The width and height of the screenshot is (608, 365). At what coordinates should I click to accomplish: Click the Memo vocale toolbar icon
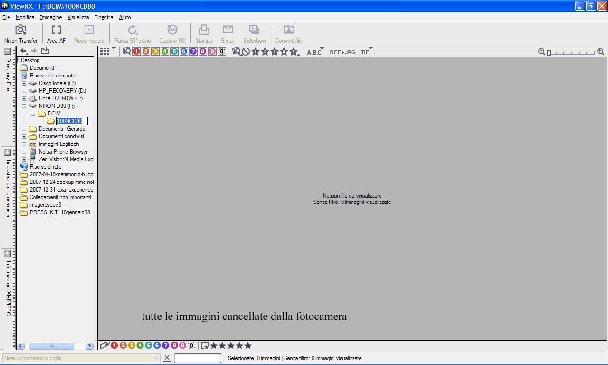[89, 34]
